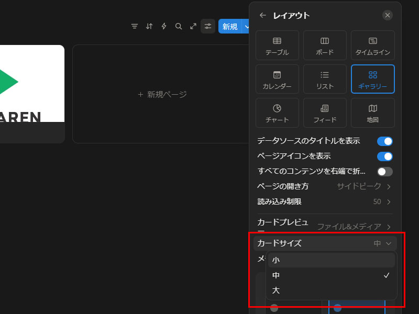Collapse the カードサイズ dropdown
419x314 pixels.
(x=325, y=243)
